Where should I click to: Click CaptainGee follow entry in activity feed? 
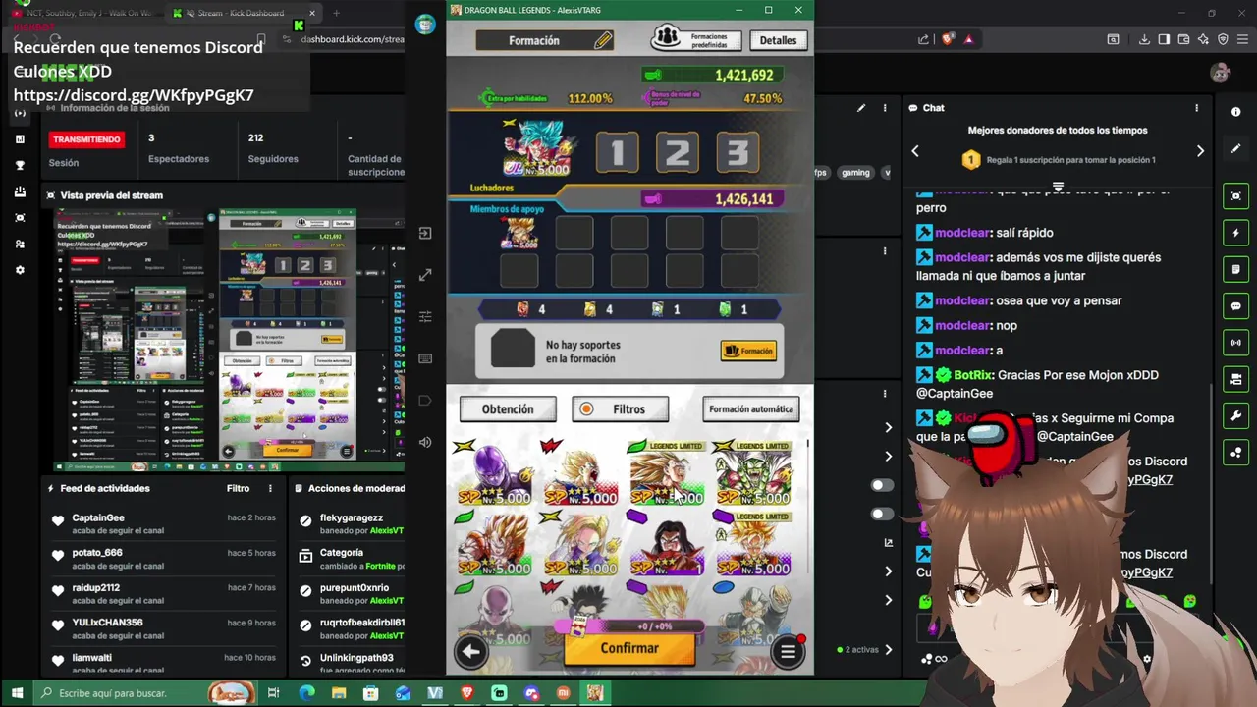[164, 523]
